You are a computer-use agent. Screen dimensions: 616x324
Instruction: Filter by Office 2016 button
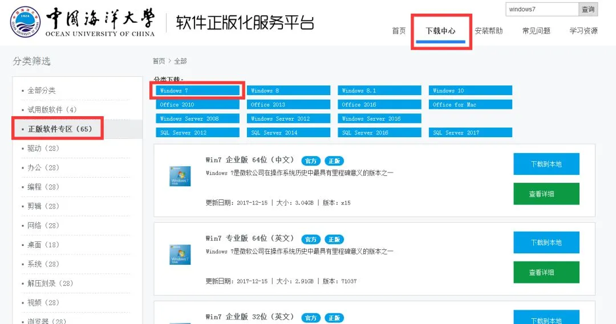[379, 105]
